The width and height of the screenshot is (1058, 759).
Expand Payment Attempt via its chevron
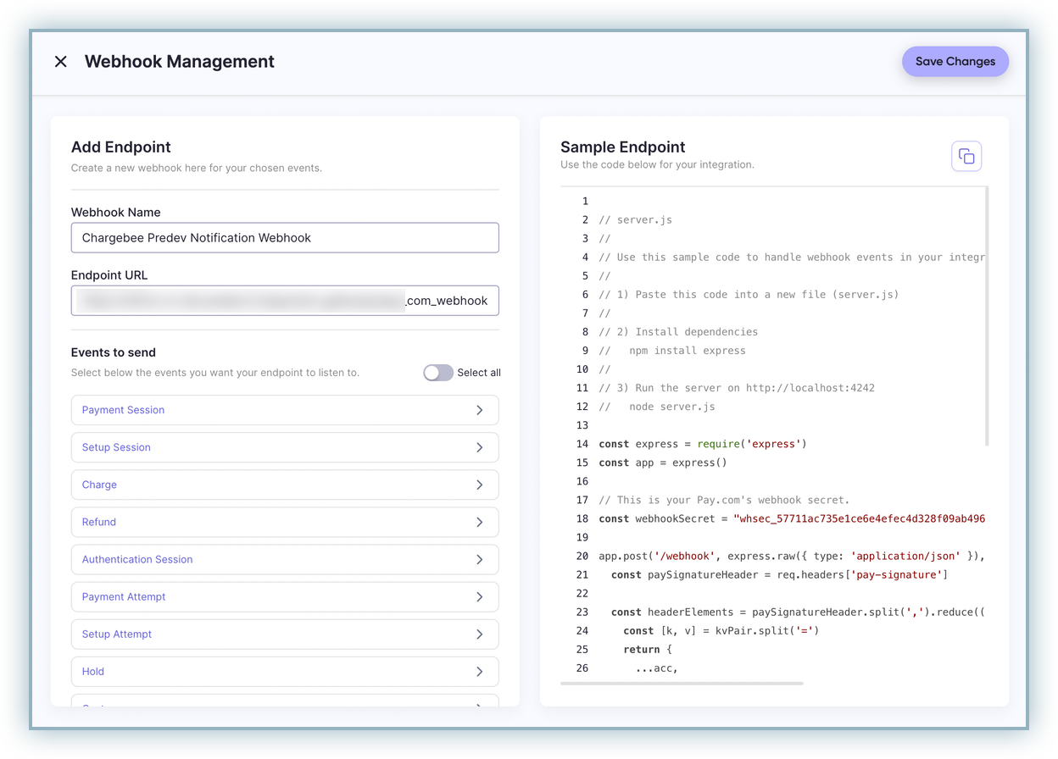click(479, 596)
